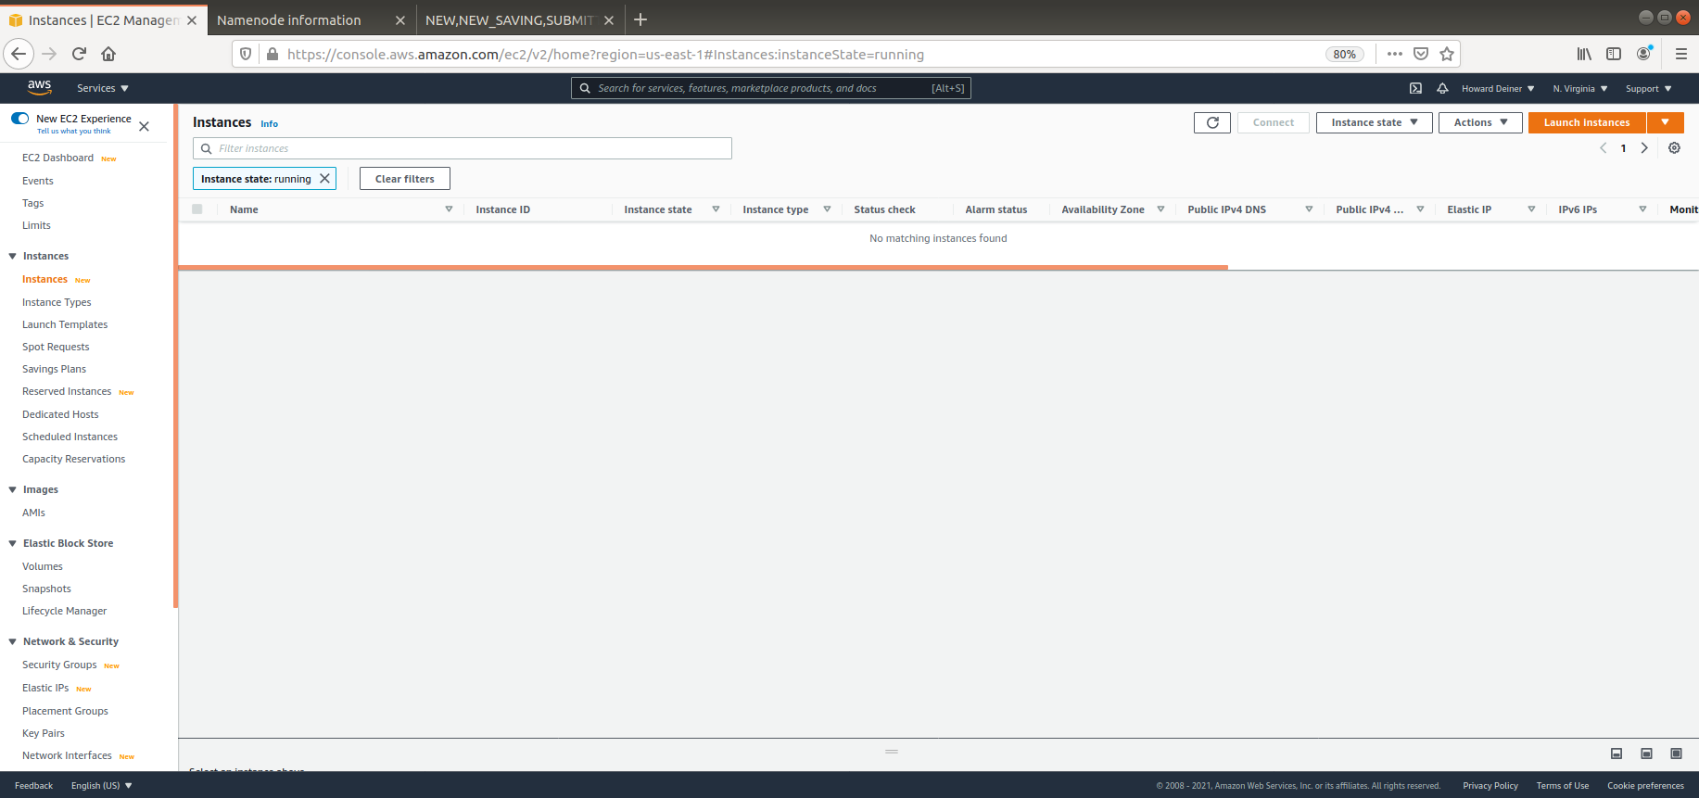The width and height of the screenshot is (1699, 798).
Task: Click the AWS logo home icon
Action: (39, 87)
